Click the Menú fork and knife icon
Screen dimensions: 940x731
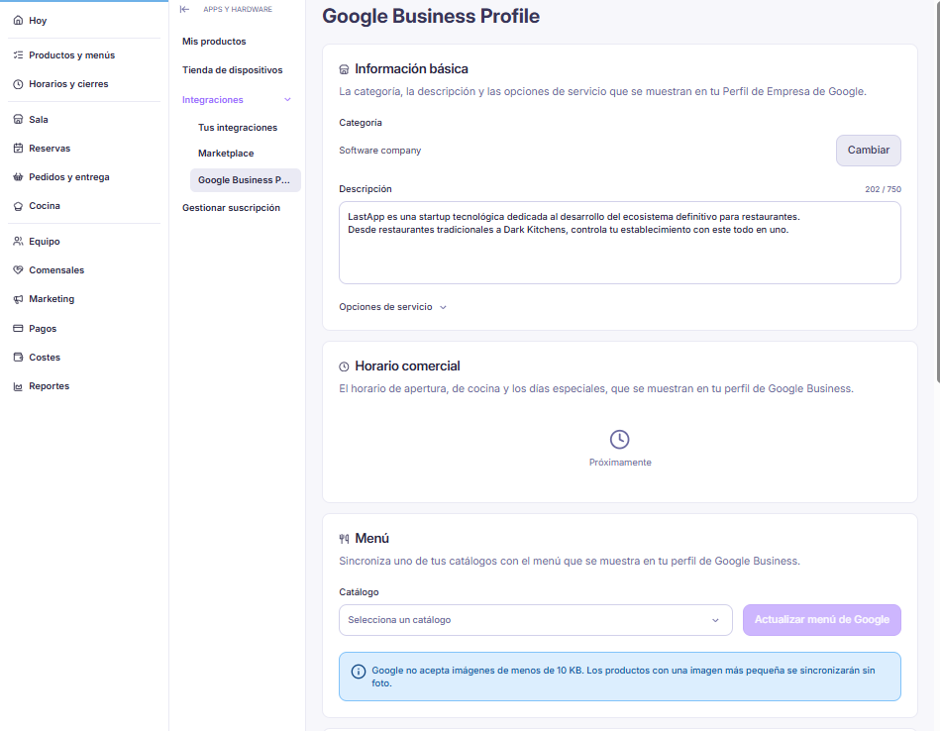344,539
